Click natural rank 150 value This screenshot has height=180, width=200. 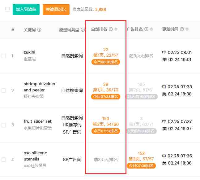click(106, 119)
